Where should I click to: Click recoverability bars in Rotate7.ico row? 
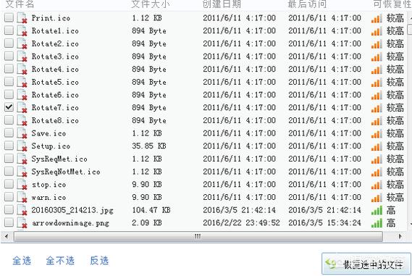pos(377,108)
